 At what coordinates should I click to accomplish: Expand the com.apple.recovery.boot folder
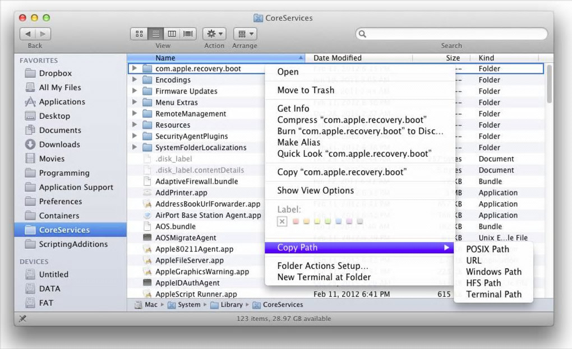pos(135,68)
